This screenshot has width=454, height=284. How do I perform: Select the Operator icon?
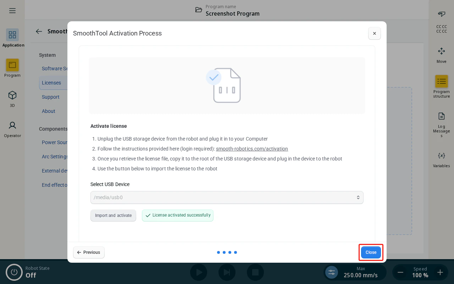coord(12,125)
